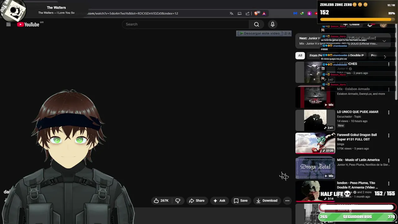The image size is (398, 224).
Task: Start voice search with the microphone
Action: 273,24
